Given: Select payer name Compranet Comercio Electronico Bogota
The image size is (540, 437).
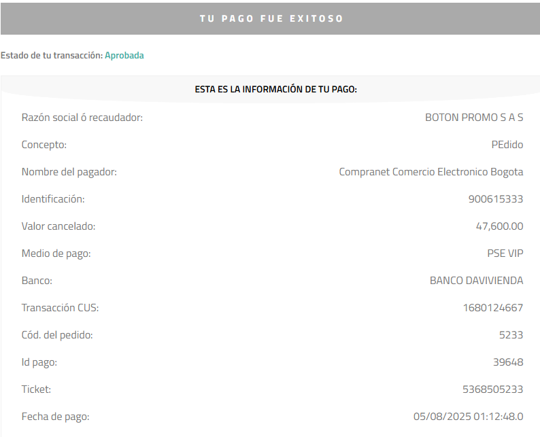Looking at the screenshot, I should coord(431,172).
